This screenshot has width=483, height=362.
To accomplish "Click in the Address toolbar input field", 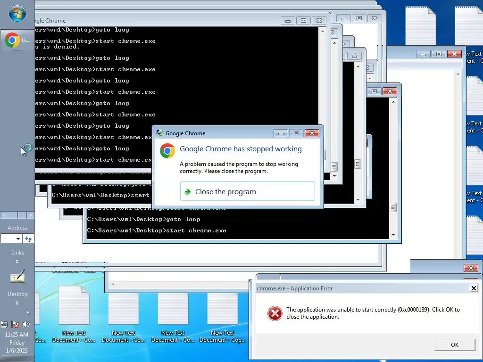I will pos(8,239).
